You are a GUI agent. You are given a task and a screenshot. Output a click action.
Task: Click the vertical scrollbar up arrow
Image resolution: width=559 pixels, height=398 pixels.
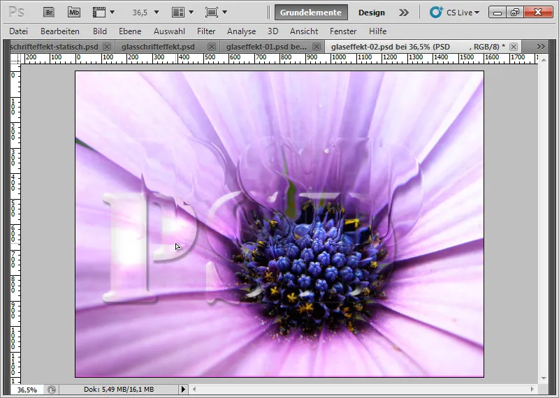pos(544,60)
